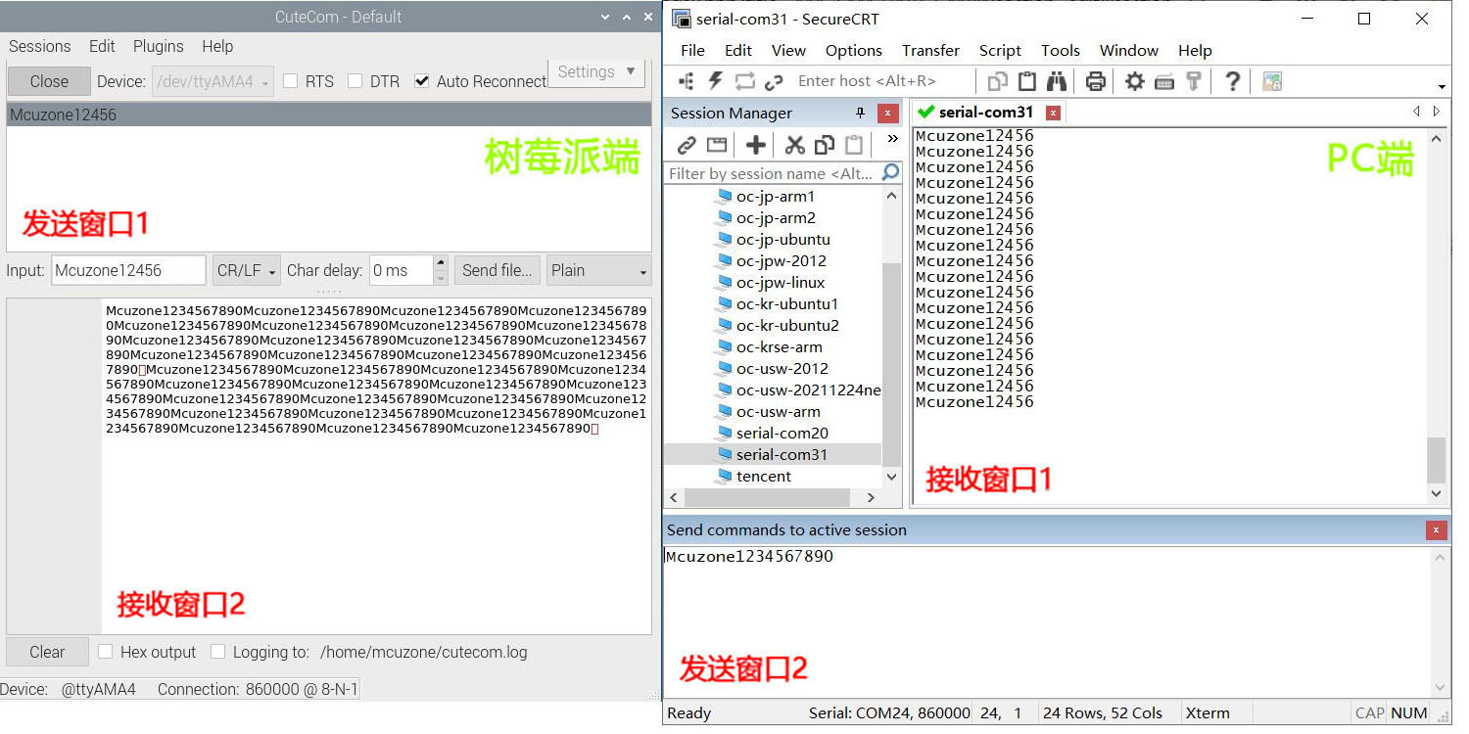Click the public key agent key icon
Viewport: 1469px width, 734px height.
(1193, 81)
